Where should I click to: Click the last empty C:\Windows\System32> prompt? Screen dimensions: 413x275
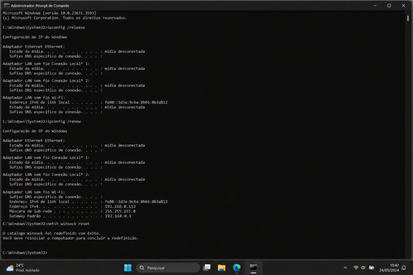25,252
